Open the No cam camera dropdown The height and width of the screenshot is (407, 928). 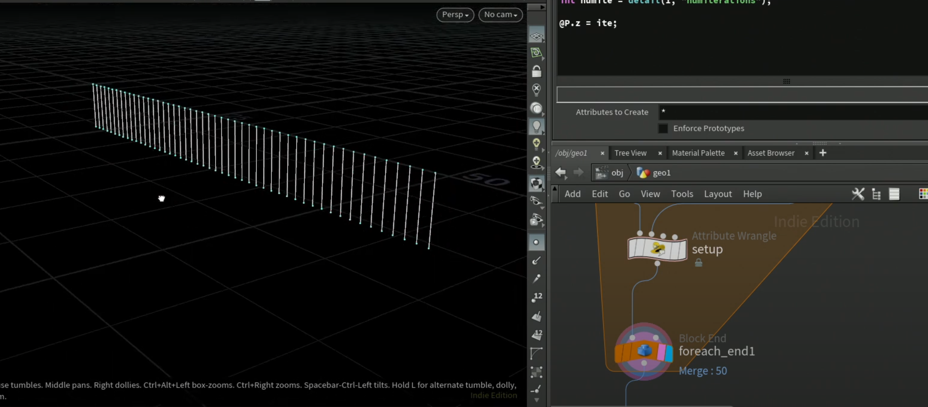(x=500, y=15)
